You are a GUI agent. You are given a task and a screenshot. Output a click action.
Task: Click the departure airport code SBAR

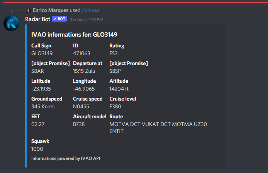click(37, 71)
